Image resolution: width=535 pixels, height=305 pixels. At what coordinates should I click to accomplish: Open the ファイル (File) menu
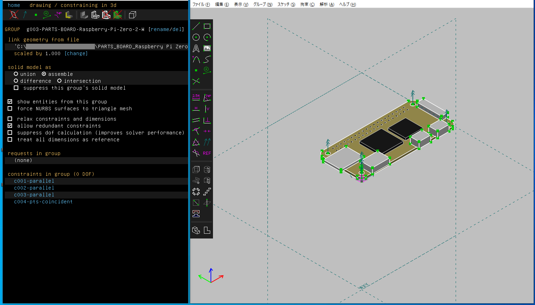tap(201, 4)
